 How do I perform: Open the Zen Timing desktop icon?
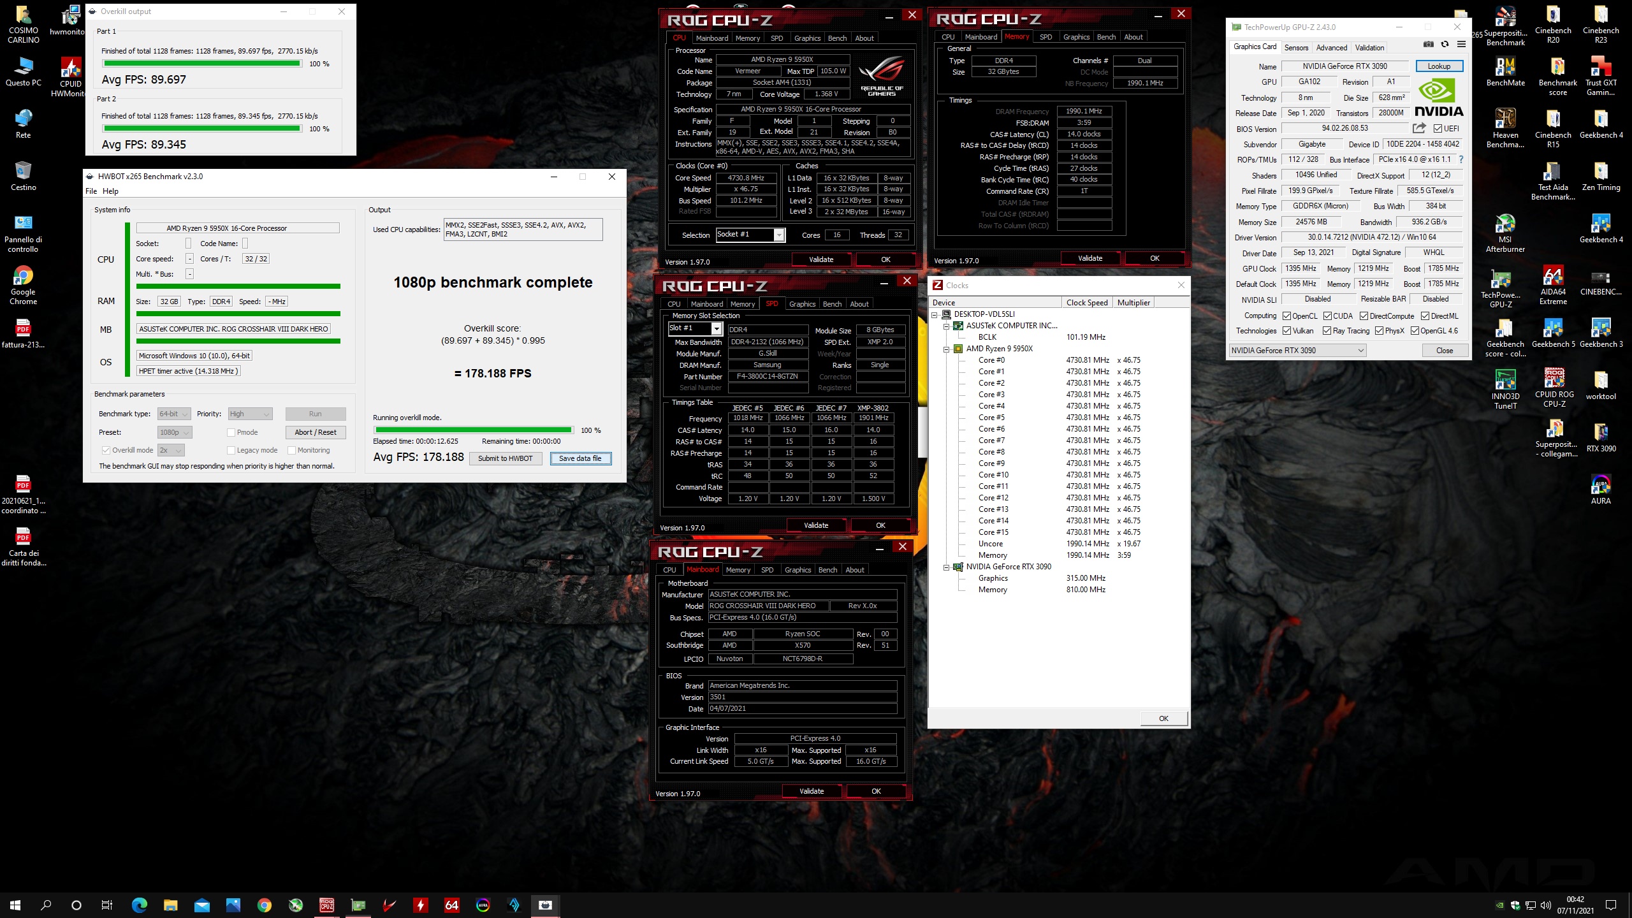click(x=1601, y=177)
